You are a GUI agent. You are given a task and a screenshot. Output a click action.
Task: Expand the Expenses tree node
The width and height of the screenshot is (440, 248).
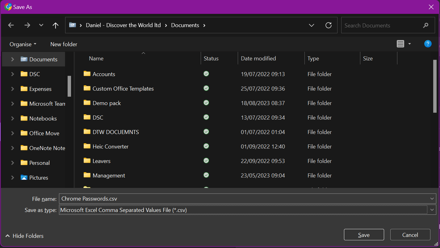13,89
